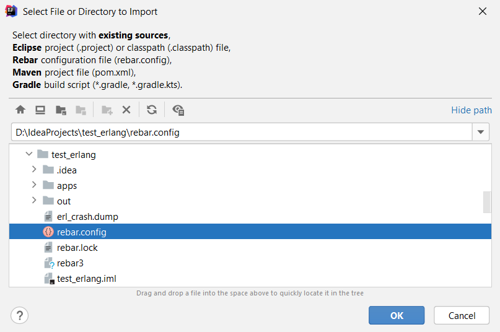Expand the apps folder

click(35, 185)
